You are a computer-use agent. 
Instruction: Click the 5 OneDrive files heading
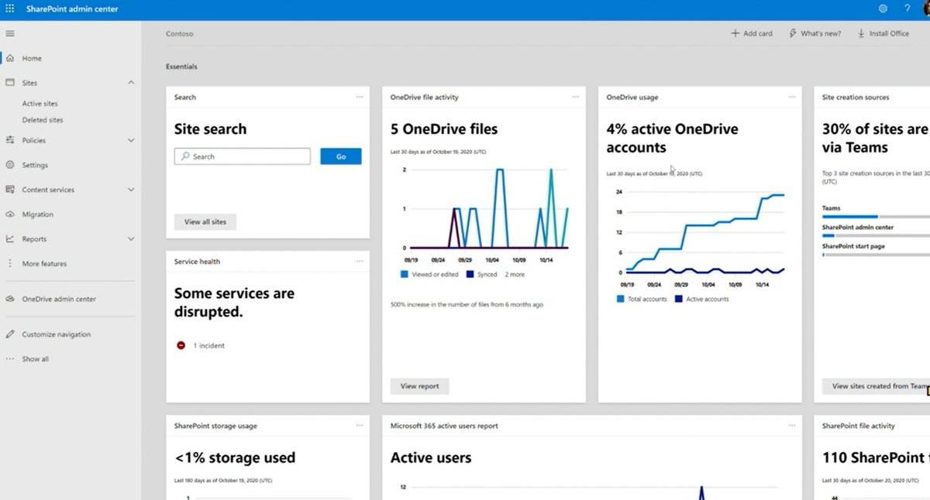[x=444, y=129]
